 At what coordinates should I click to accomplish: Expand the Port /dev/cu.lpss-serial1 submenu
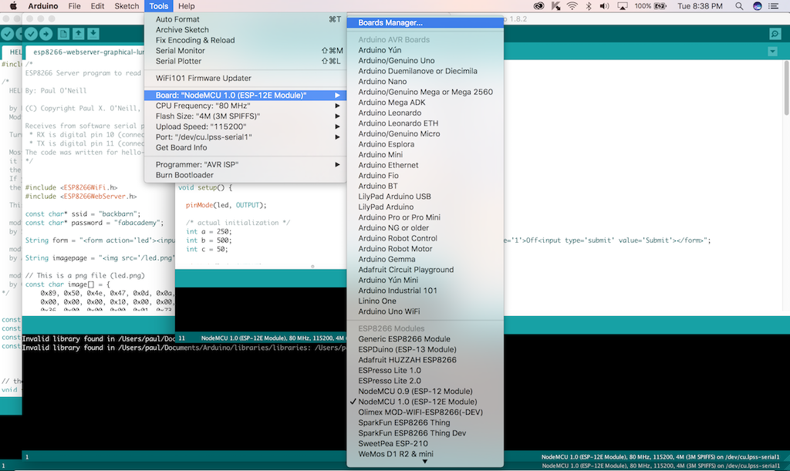pyautogui.click(x=245, y=137)
